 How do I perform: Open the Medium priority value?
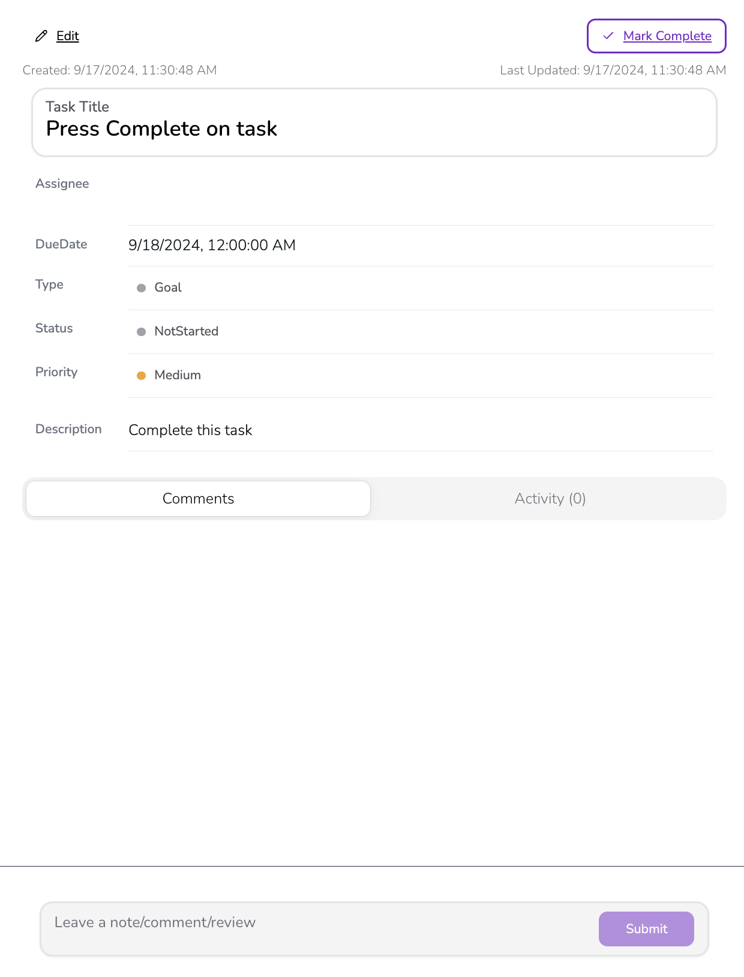click(178, 375)
